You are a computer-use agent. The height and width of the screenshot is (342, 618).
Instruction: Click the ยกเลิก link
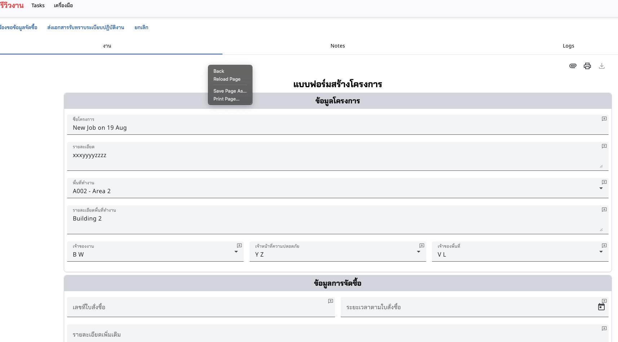[141, 27]
